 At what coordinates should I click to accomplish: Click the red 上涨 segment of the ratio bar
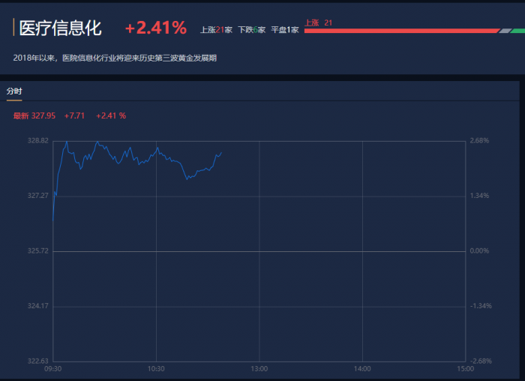pos(402,31)
